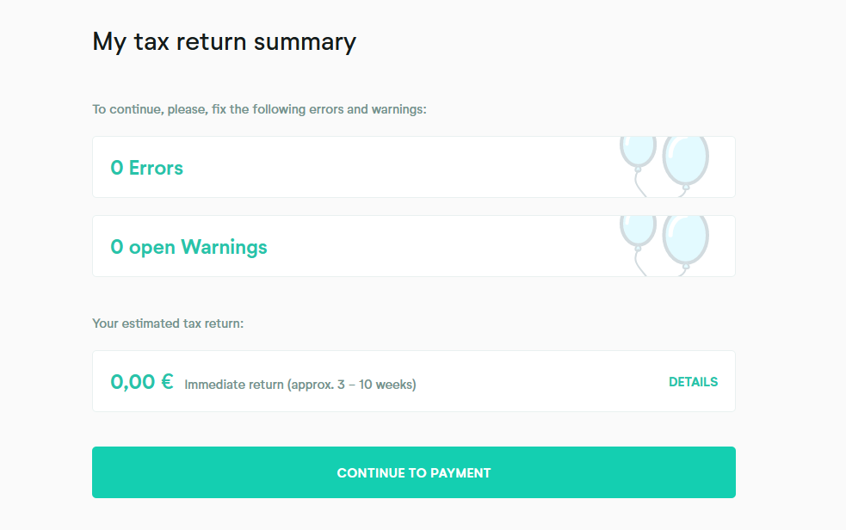
Task: Click the "Immediate return (approx. 3 – 10 weeks)" text
Action: coord(300,385)
